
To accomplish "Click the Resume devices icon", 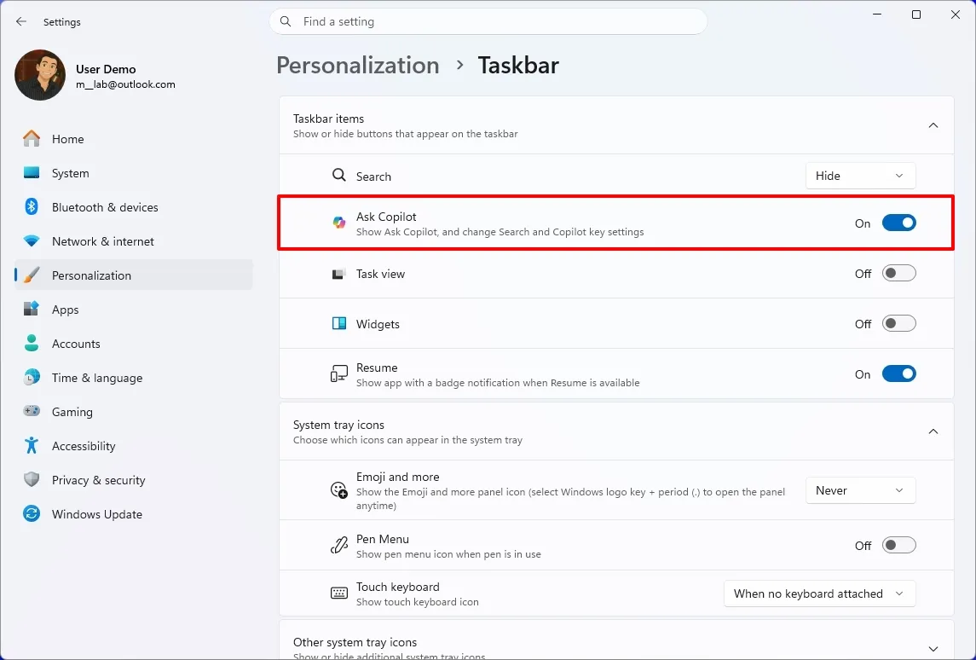I will (338, 374).
